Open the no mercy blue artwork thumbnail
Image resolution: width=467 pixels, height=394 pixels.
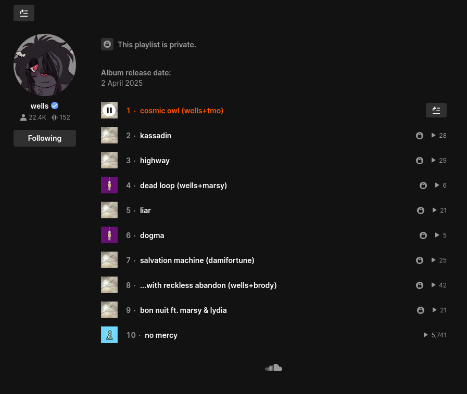109,335
